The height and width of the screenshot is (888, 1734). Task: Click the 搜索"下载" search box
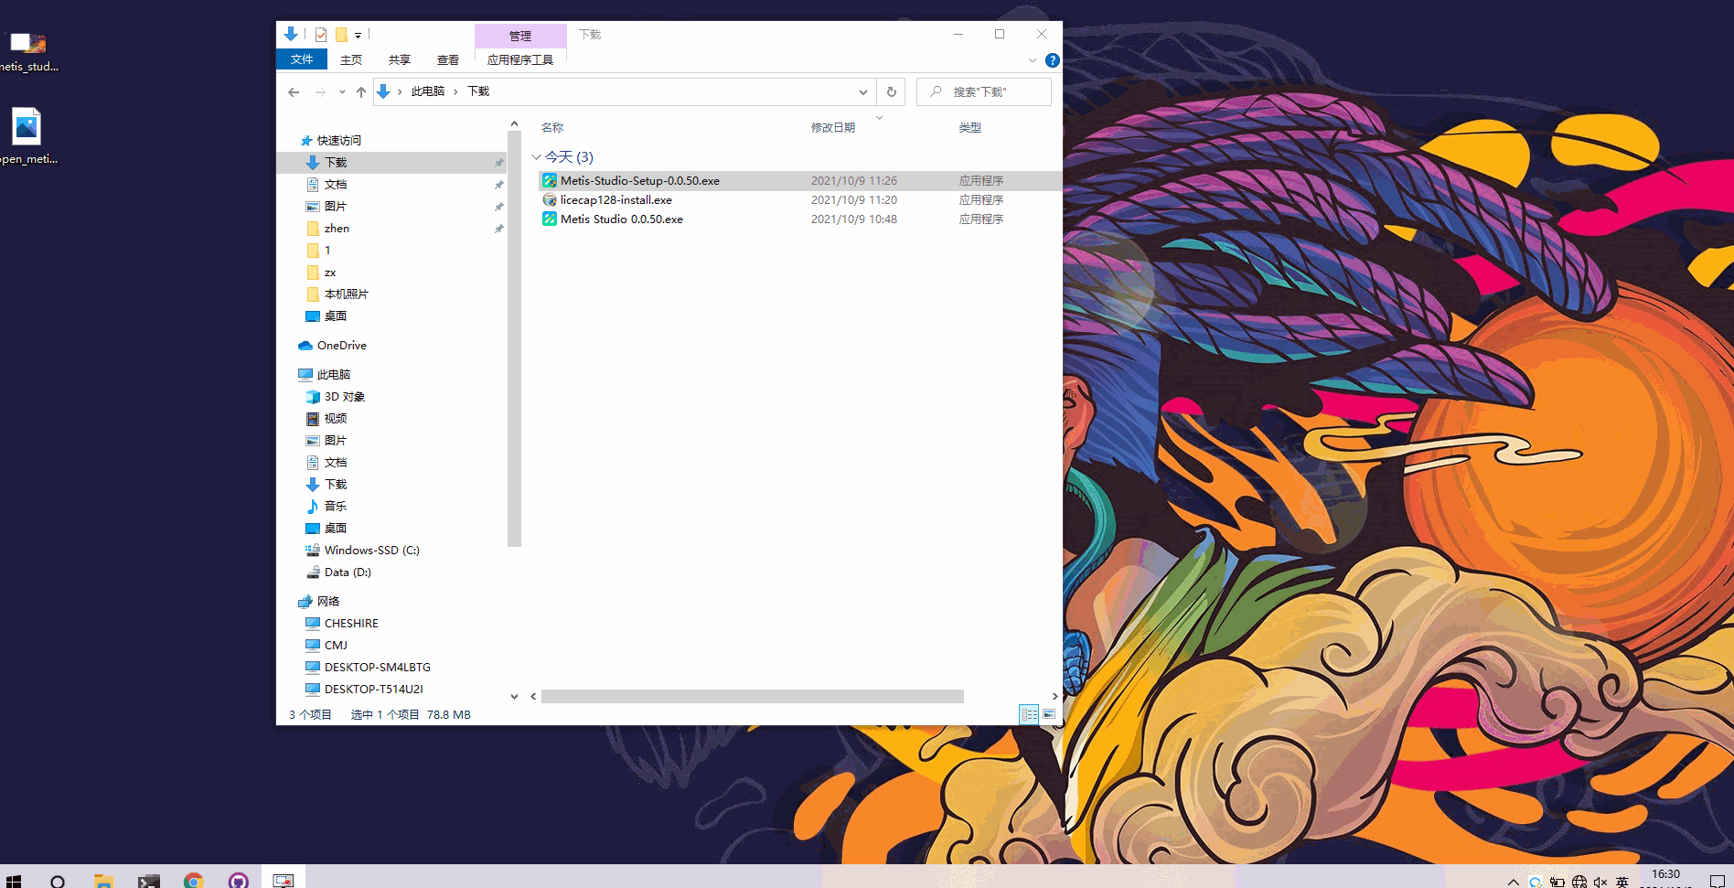click(984, 91)
